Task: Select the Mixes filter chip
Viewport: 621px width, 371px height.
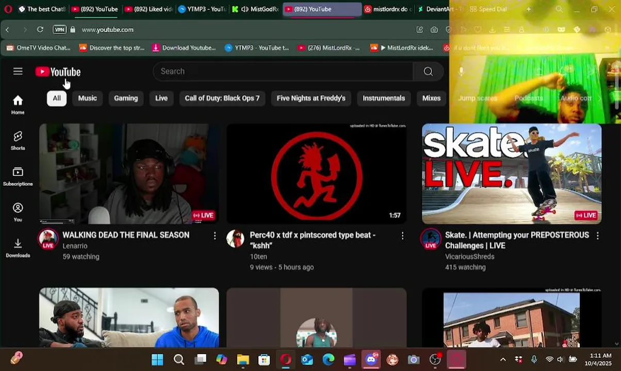Action: [x=431, y=98]
